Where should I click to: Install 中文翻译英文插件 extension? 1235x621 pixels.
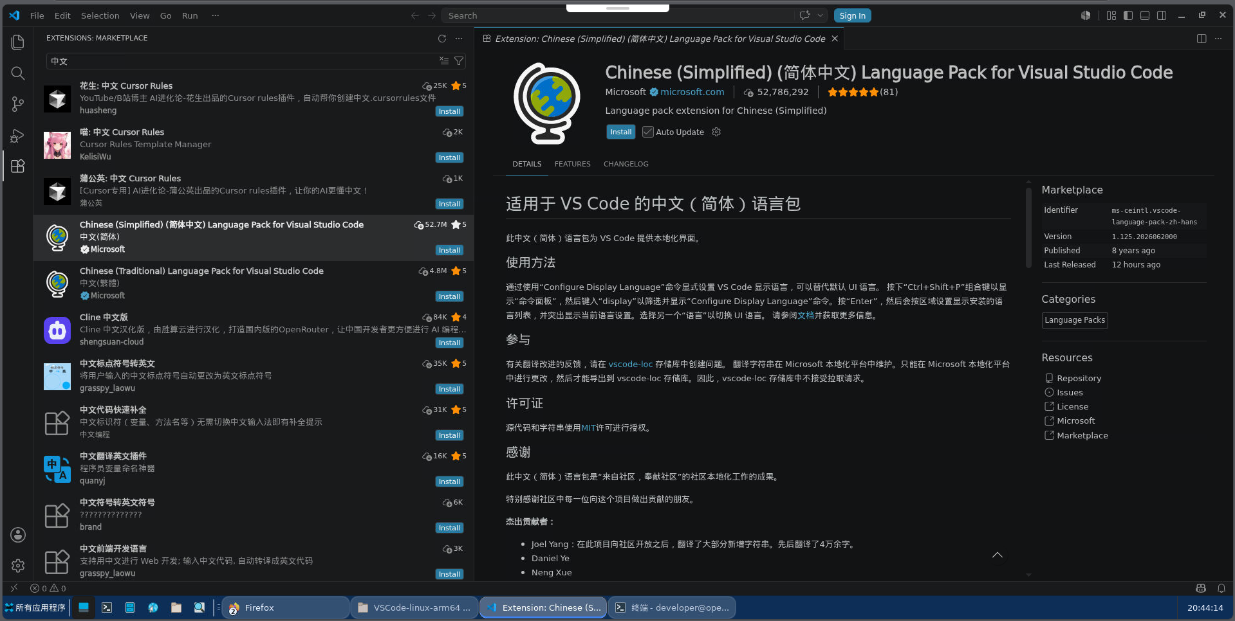pos(449,482)
